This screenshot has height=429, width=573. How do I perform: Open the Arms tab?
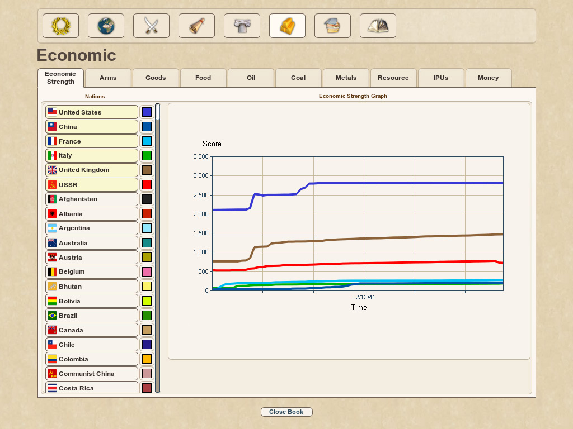tap(108, 78)
